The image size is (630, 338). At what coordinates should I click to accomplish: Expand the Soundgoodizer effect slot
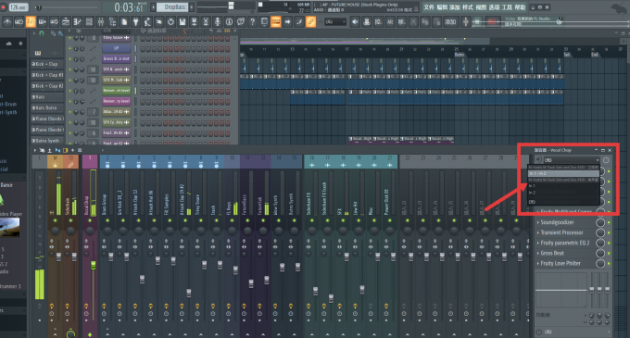pos(538,222)
